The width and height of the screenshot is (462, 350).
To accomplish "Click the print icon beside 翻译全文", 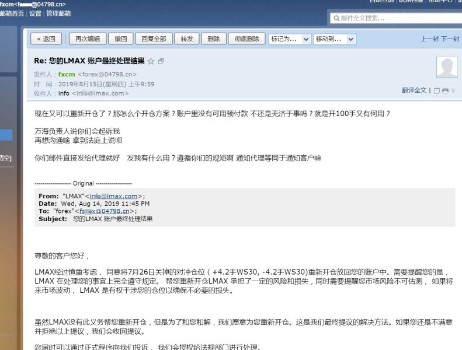I will tap(445, 90).
